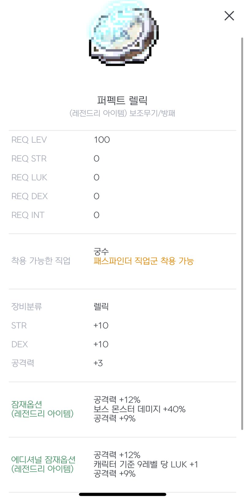Image resolution: width=245 pixels, height=501 pixels.
Task: Tap the 궁수 job class text
Action: [101, 252]
